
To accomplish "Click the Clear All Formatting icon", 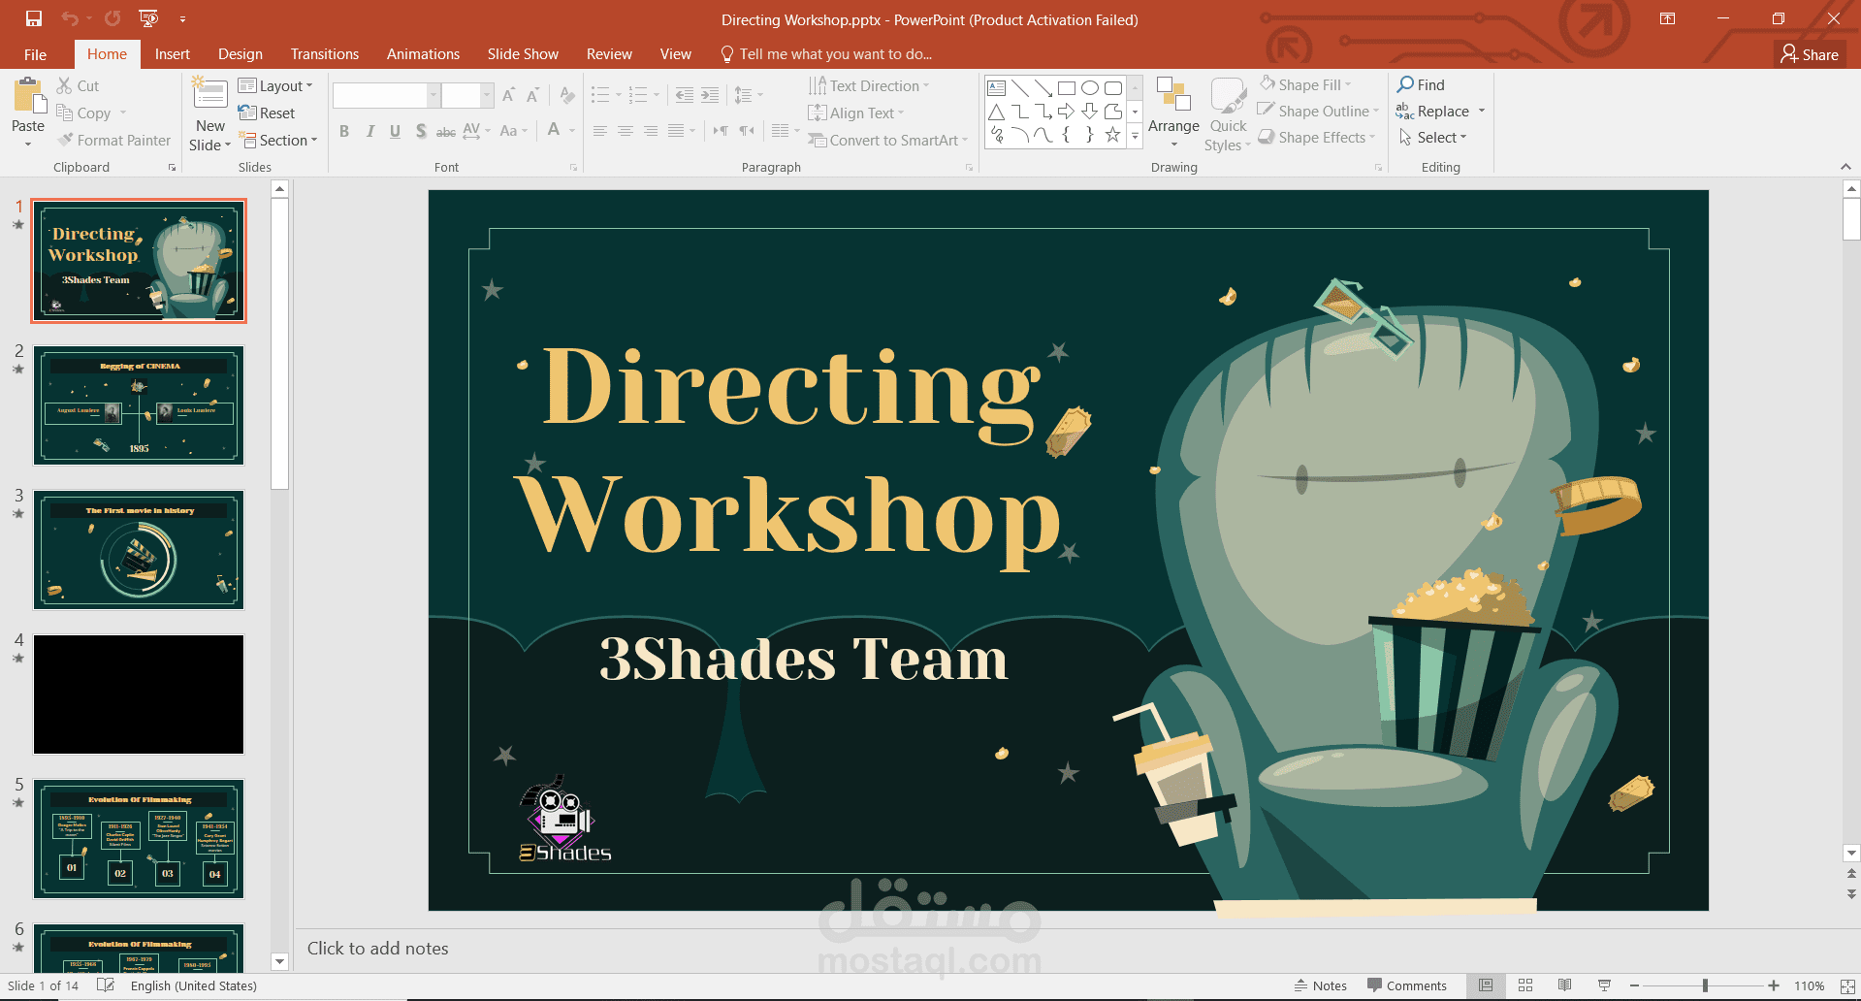I will point(567,95).
